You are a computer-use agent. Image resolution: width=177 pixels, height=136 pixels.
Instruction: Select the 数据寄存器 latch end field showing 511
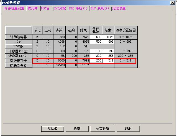[x=108, y=61]
